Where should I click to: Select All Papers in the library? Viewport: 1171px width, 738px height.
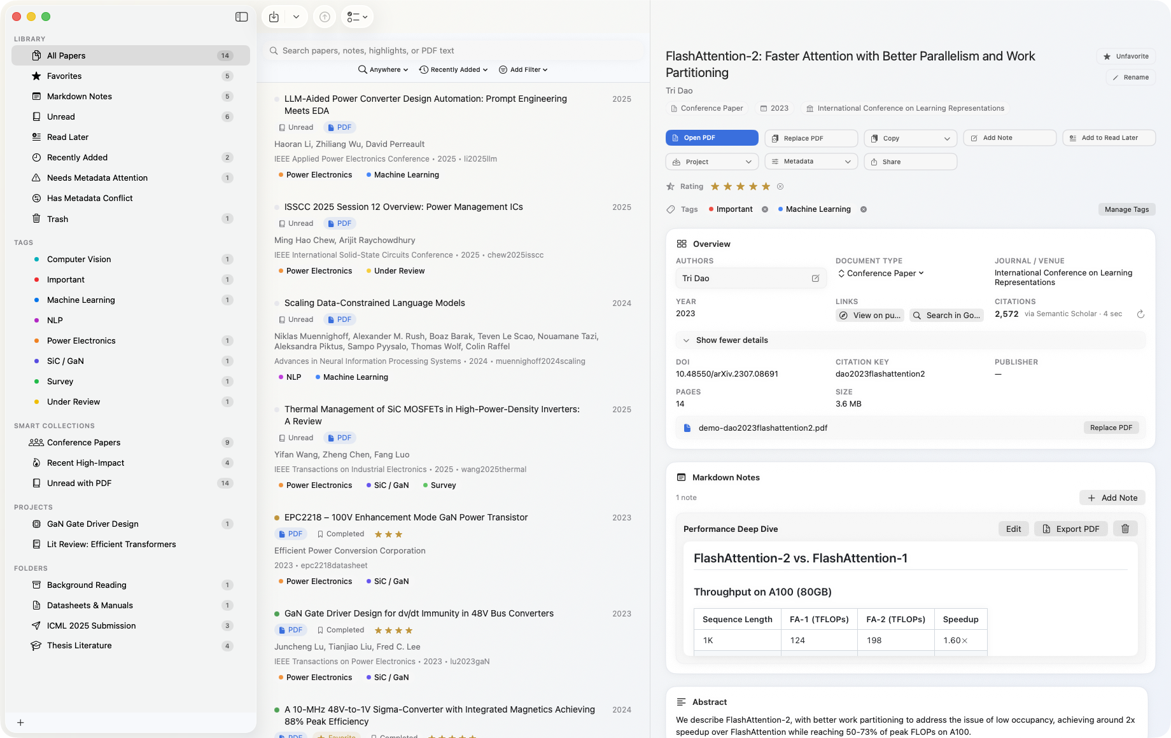pos(130,55)
